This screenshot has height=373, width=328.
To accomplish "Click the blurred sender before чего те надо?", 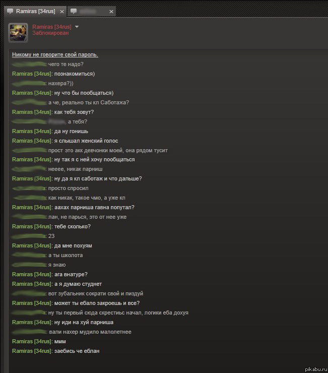I will pos(30,64).
